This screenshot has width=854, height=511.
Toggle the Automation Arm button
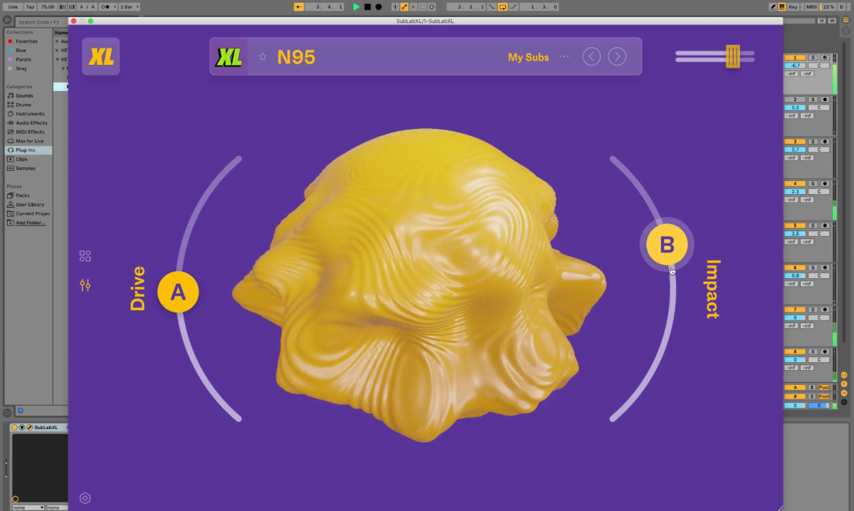404,6
